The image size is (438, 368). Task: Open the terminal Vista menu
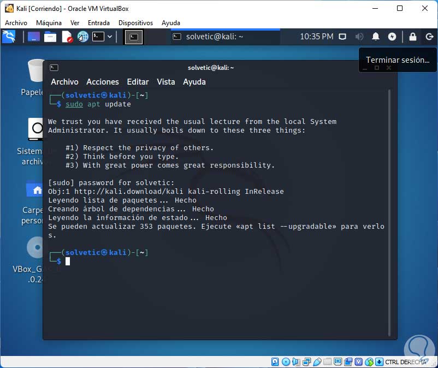165,82
